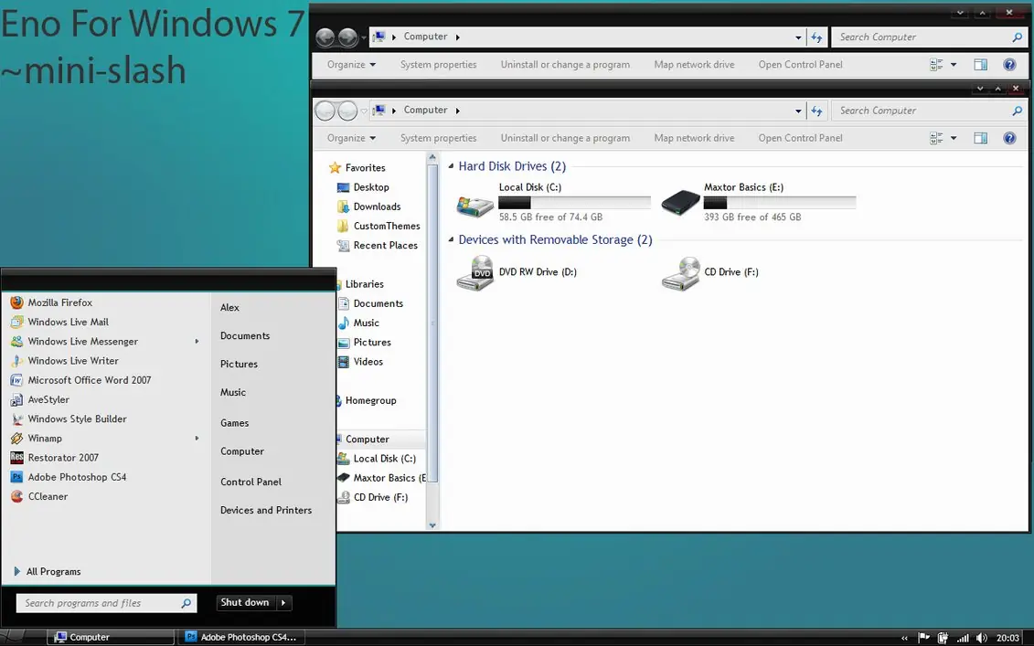Open CCleaner

[x=39, y=496]
